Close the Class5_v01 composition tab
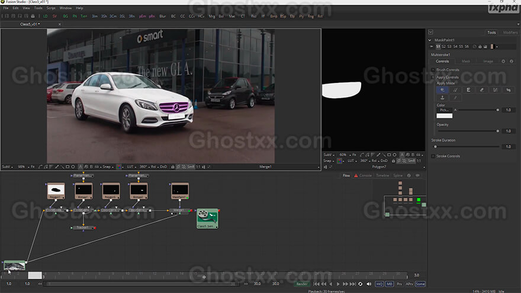Viewport: 521px width, 293px height. click(x=59, y=24)
